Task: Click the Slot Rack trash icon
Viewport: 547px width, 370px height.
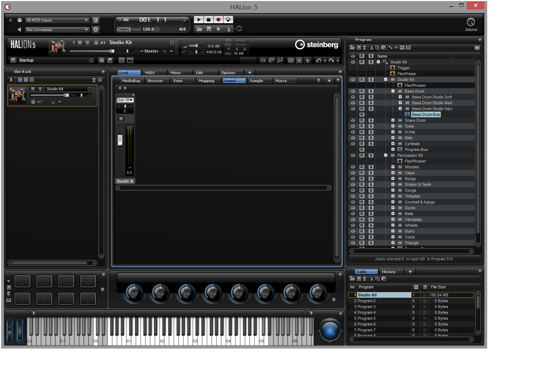Action: pos(94,80)
